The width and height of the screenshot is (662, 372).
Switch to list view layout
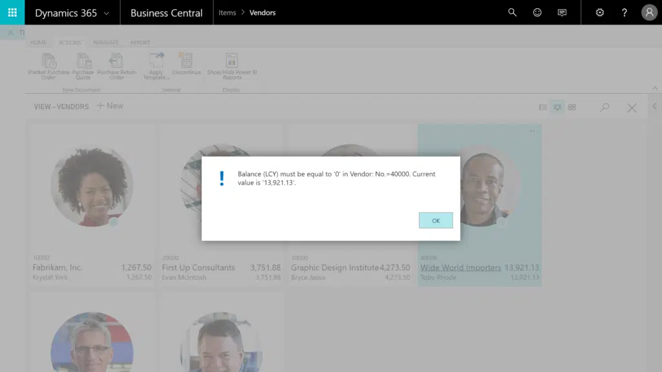click(543, 107)
